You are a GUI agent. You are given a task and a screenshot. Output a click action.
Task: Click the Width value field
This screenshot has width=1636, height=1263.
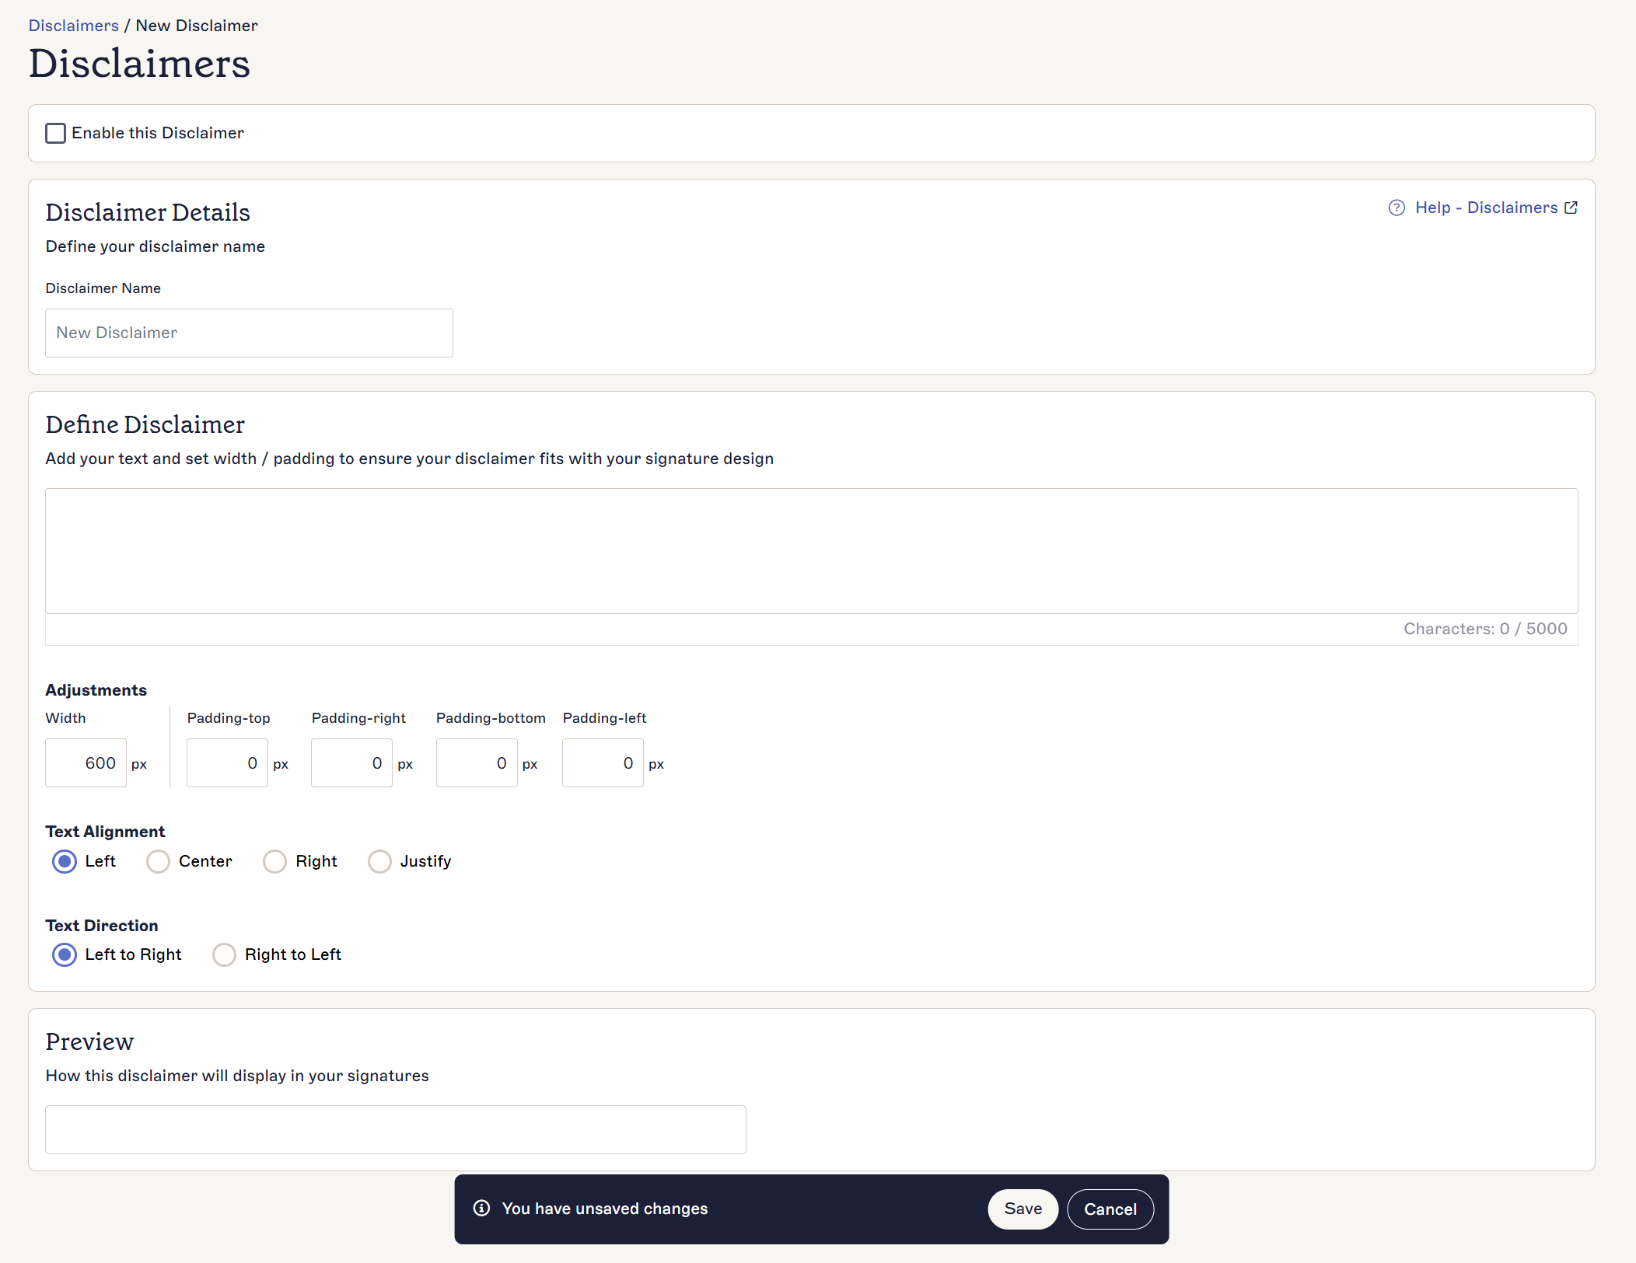click(86, 763)
